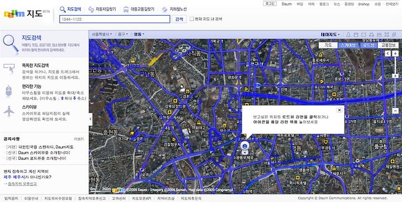Viewport: 402px width, 202px height.
Task: Click the yellow marker above 중부세무서
Action: pyautogui.click(x=333, y=169)
